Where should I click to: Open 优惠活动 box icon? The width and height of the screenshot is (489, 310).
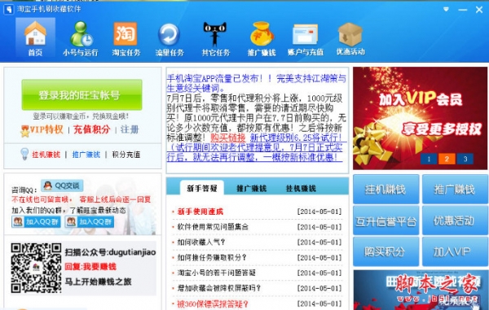point(350,38)
